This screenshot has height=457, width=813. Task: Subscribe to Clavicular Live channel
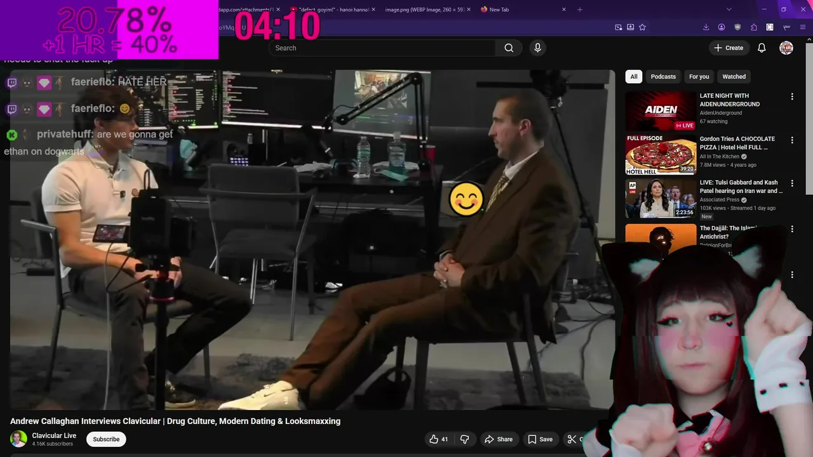click(x=106, y=439)
